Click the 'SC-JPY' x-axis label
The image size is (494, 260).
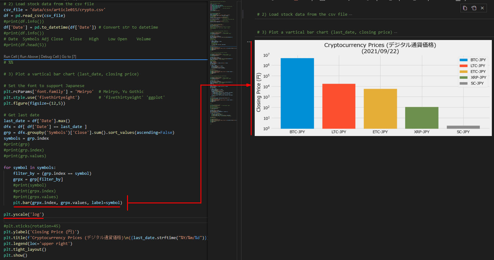pos(463,132)
